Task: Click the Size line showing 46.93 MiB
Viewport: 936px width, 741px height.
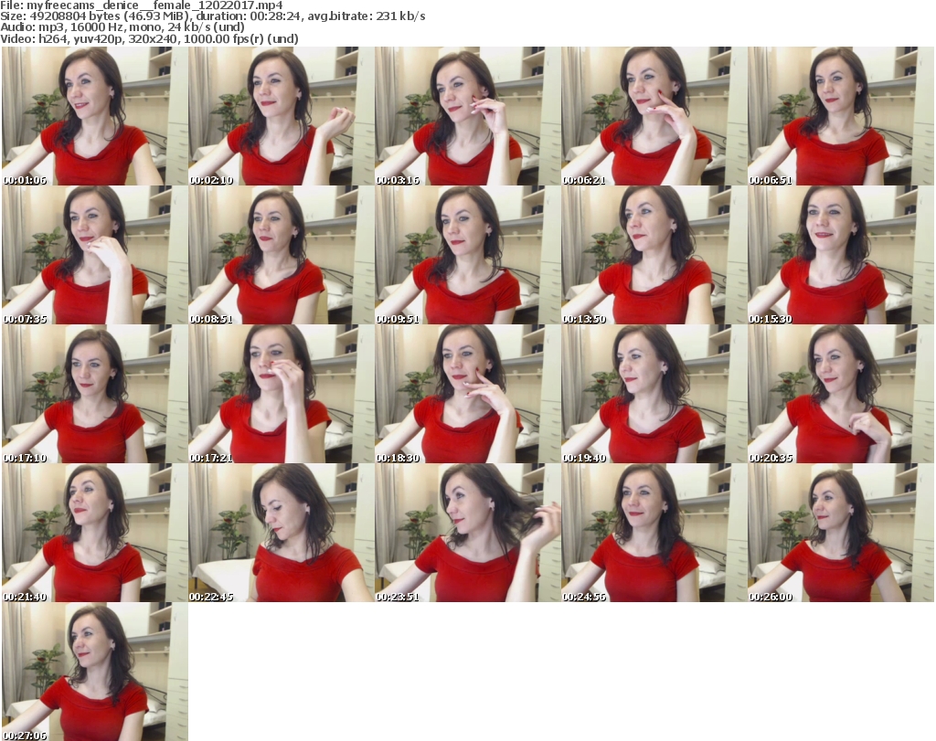Action: pyautogui.click(x=212, y=16)
